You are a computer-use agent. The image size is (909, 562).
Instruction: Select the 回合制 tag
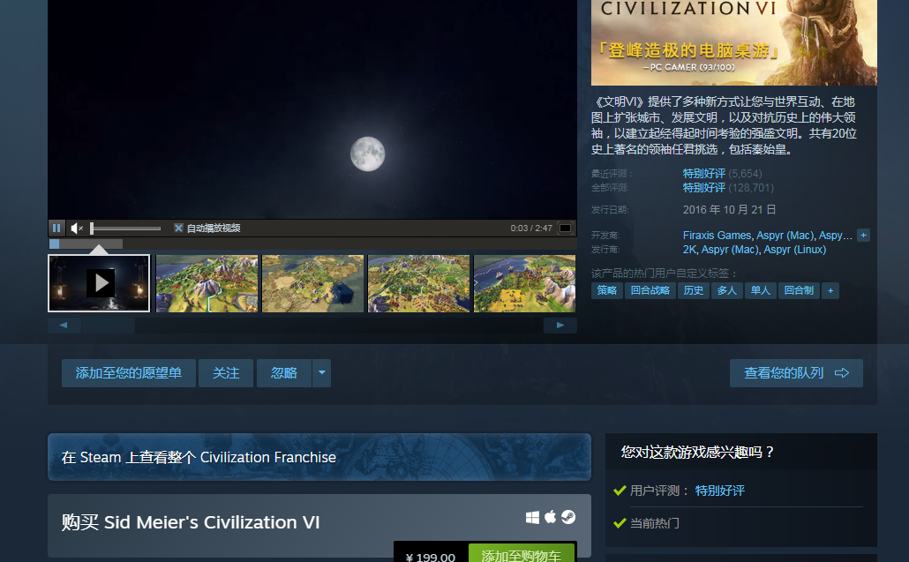[799, 290]
